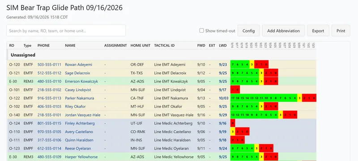The height and width of the screenshot is (161, 358).
Task: Click the search by name input field
Action: pyautogui.click(x=66, y=30)
